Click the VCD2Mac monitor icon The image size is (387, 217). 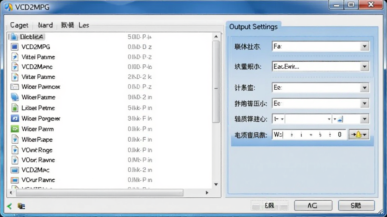(15, 170)
